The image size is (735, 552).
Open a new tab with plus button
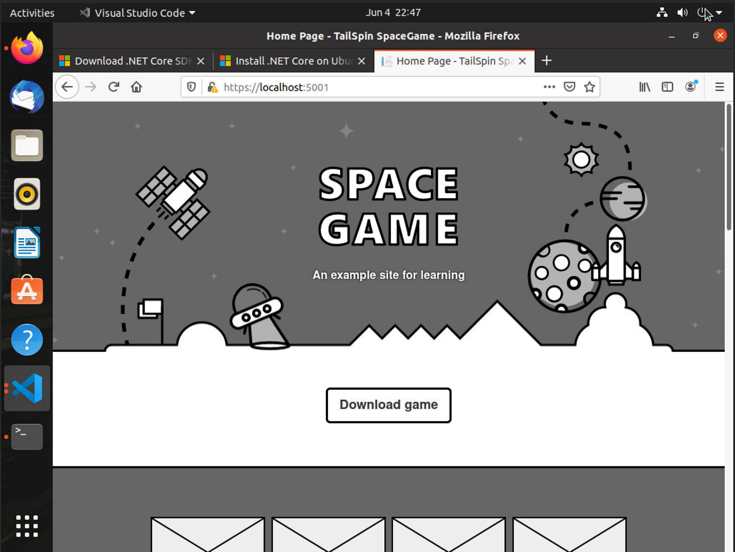tap(547, 61)
